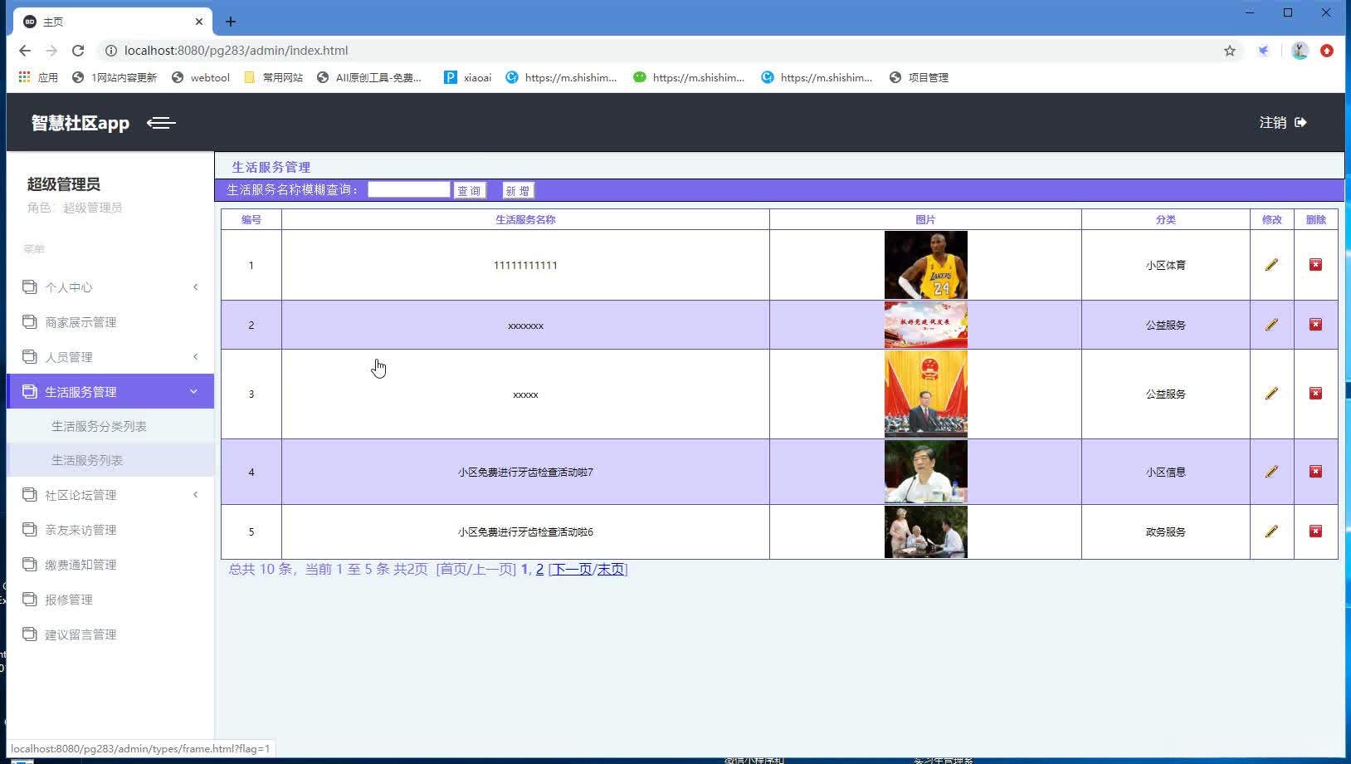Click the fuzzy search input field
Image resolution: width=1351 pixels, height=764 pixels.
408,189
